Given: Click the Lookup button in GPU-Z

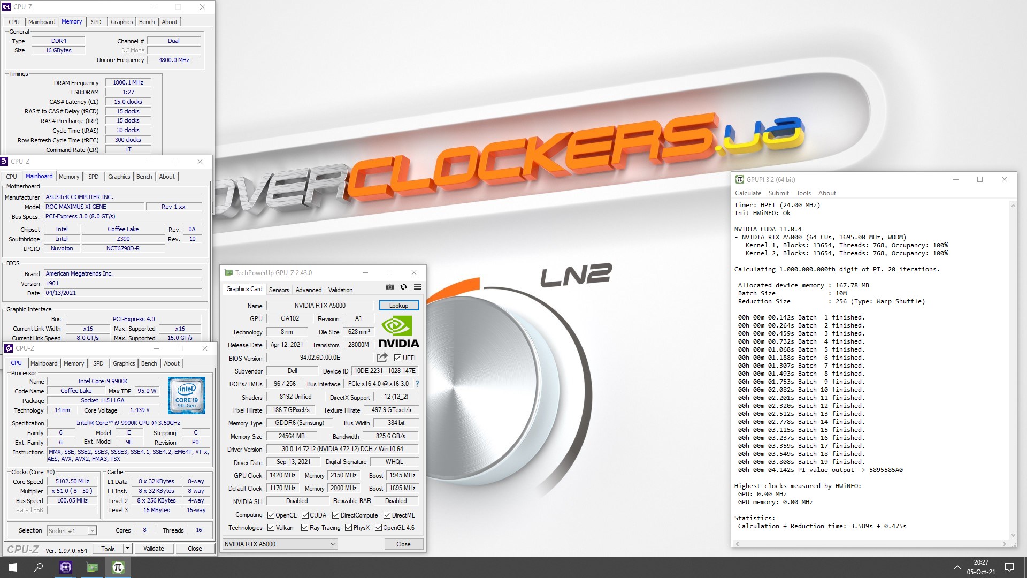Looking at the screenshot, I should point(399,306).
